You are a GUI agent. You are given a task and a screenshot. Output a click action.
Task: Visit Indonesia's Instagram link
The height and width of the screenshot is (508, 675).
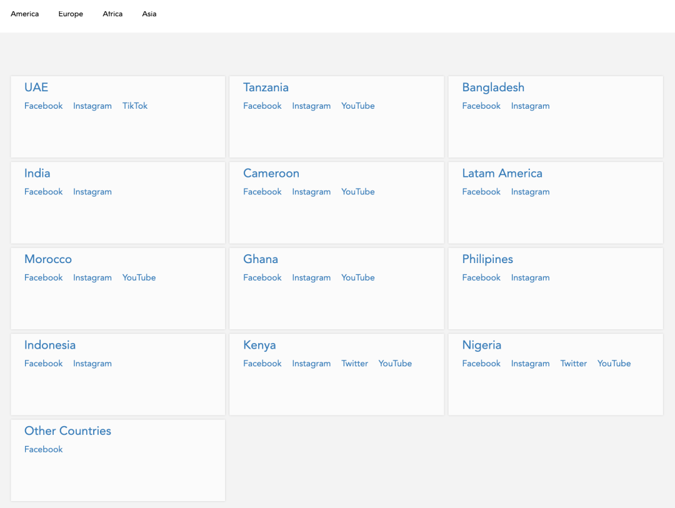(x=92, y=364)
